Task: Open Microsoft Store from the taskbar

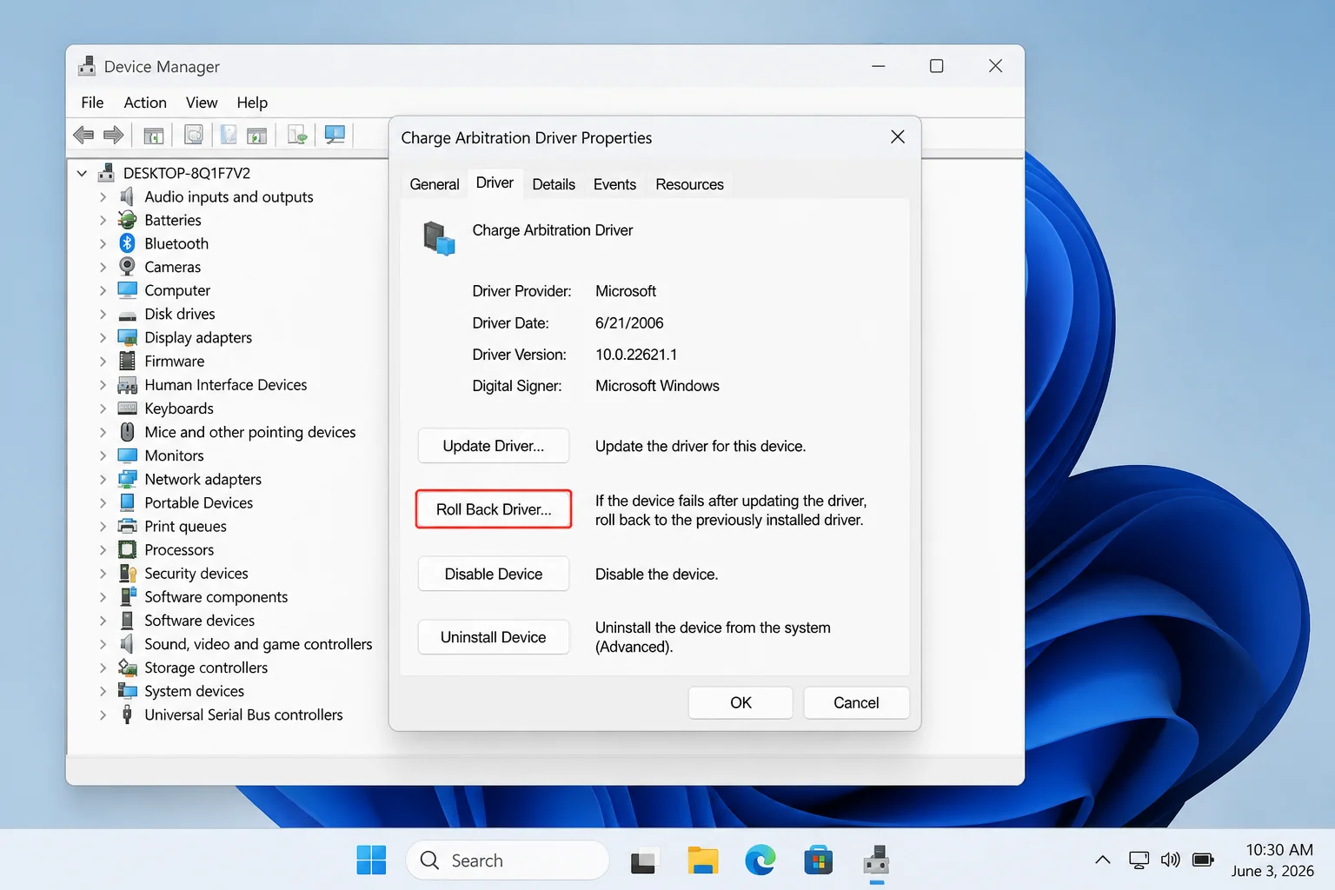Action: 818,860
